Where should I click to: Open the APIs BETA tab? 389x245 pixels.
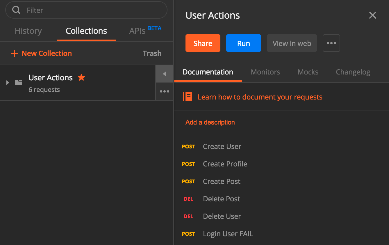coord(137,31)
